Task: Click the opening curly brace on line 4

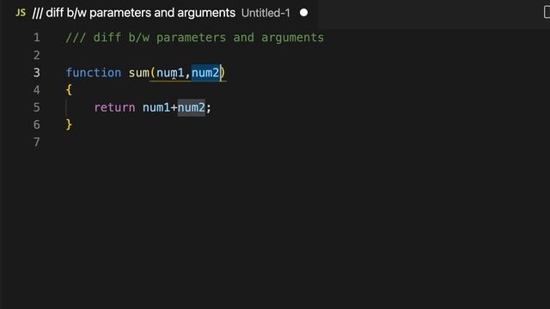Action: click(x=69, y=90)
